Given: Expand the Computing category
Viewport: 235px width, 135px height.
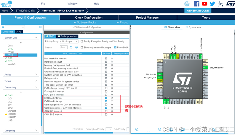Looking at the screenshot, I should pyautogui.click(x=36, y=130).
